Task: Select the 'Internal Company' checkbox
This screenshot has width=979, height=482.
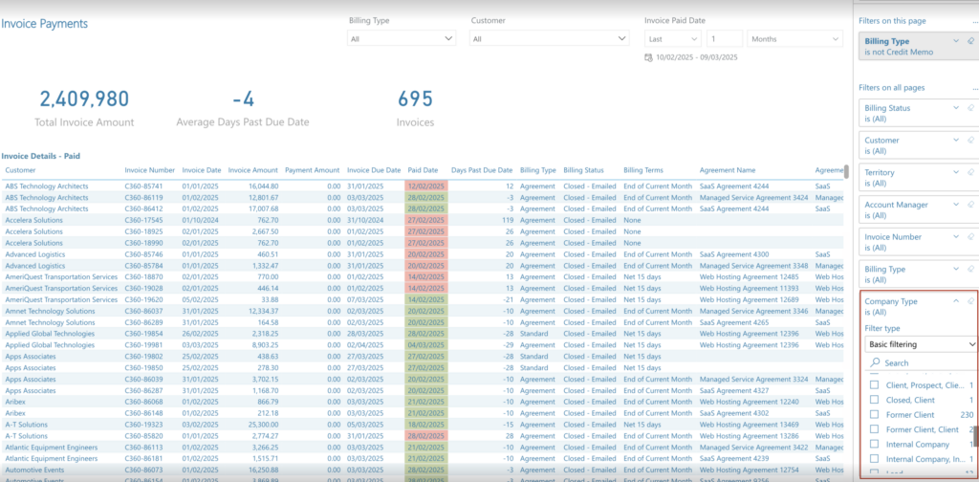Action: click(874, 445)
